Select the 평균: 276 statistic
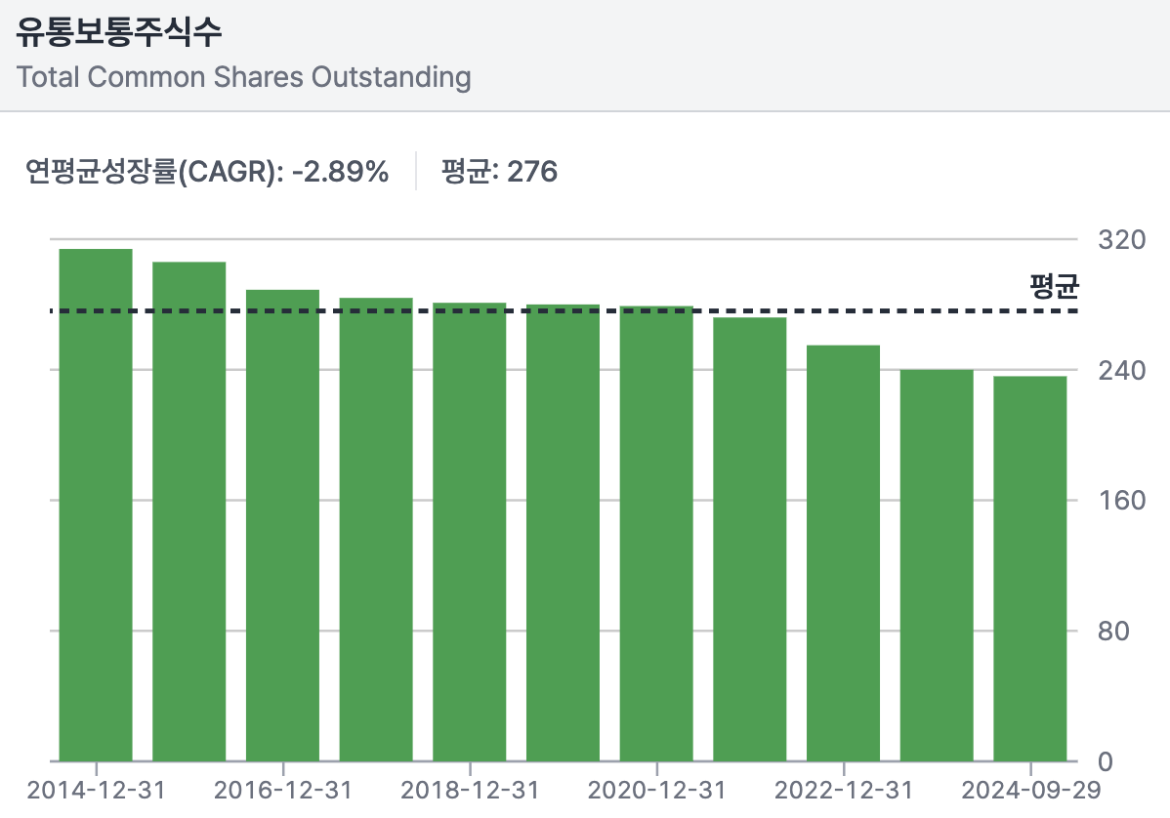 (x=498, y=173)
